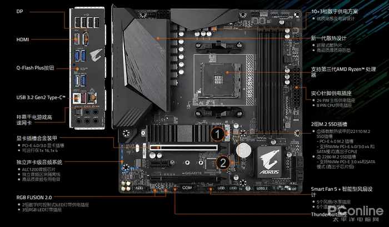
Task: Click the square optical S/PDIF port on I/O panel
Action: (x=78, y=112)
